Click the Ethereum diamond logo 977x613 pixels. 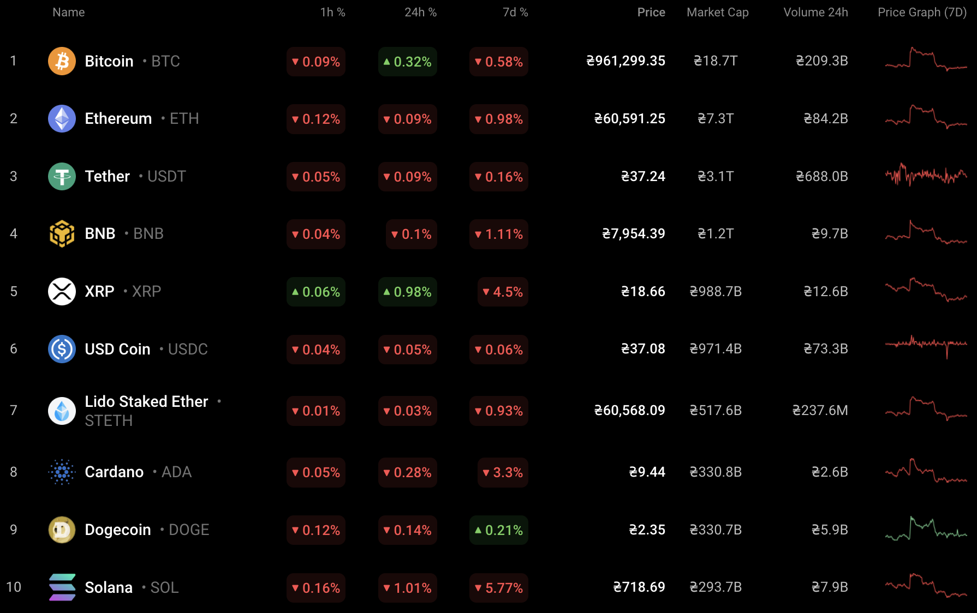click(62, 118)
